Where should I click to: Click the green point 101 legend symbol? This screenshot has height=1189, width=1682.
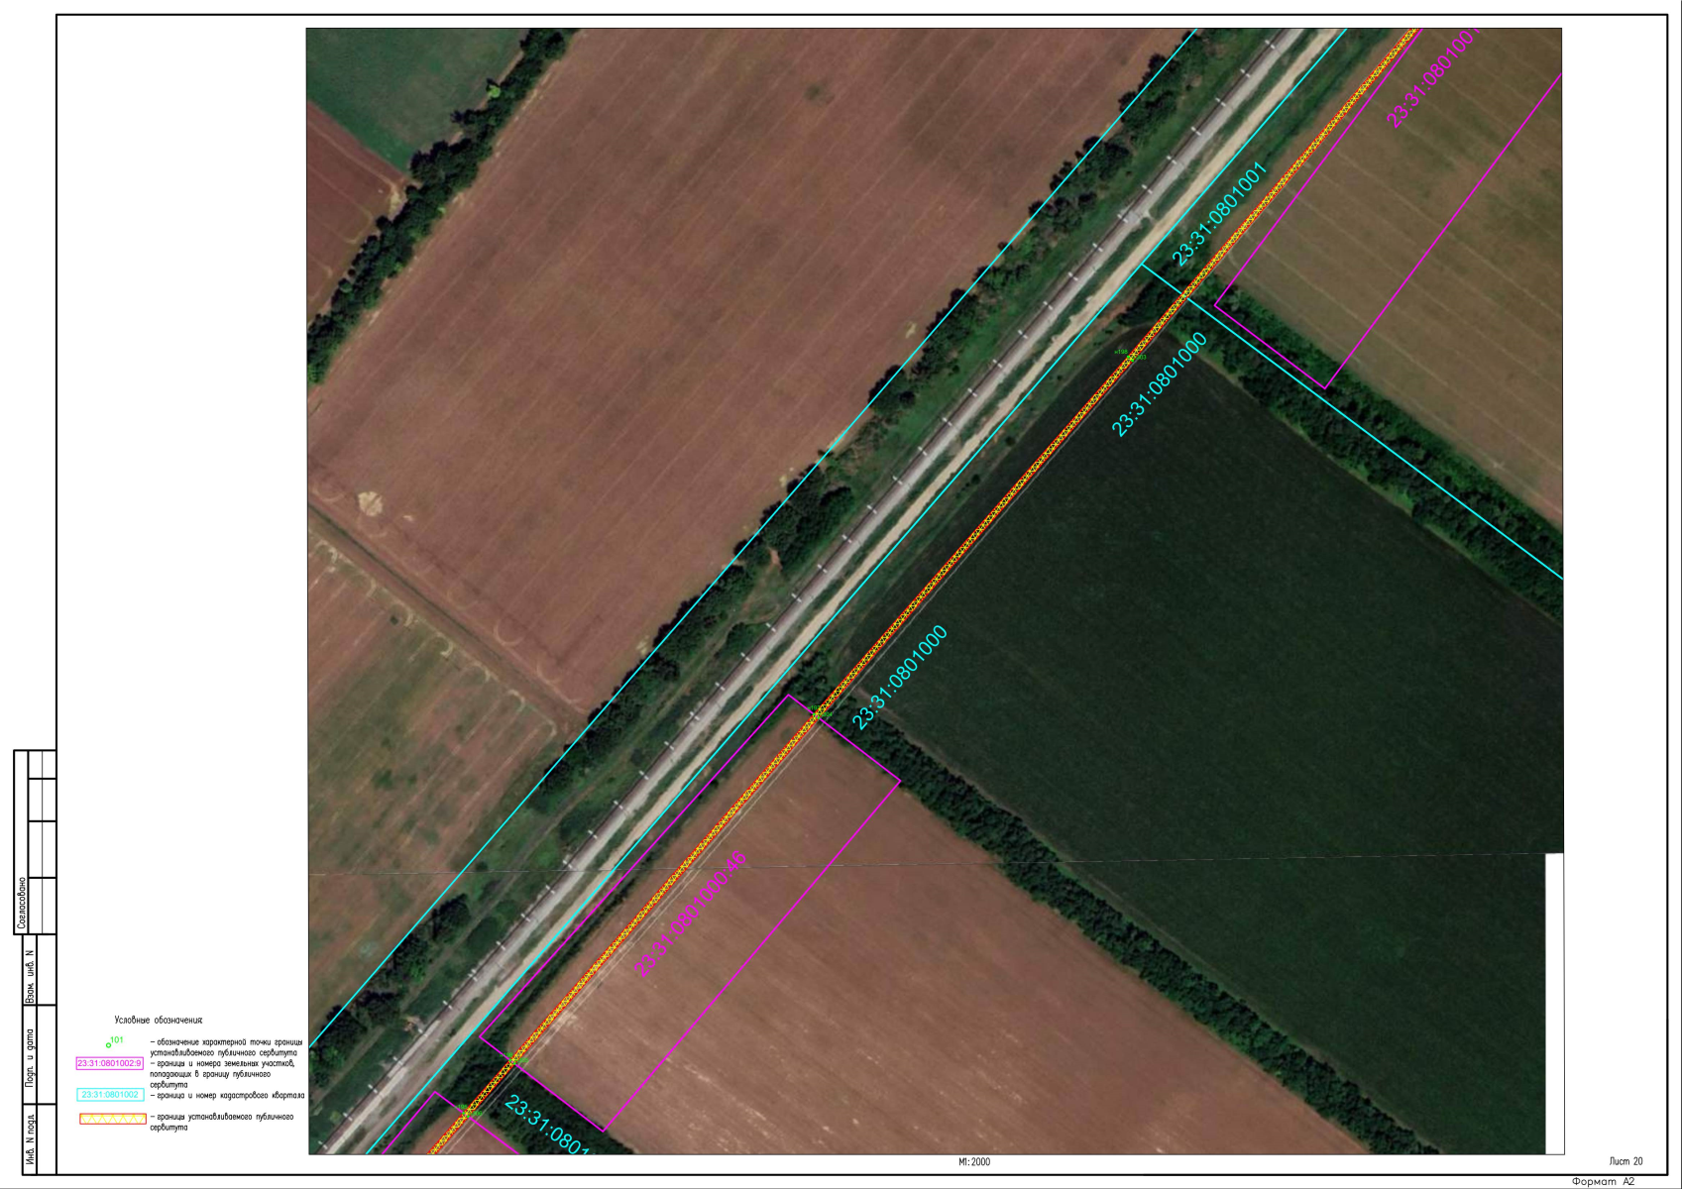[x=109, y=1044]
